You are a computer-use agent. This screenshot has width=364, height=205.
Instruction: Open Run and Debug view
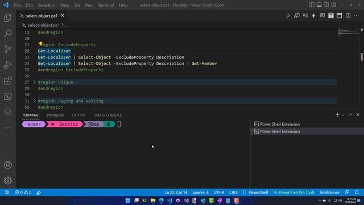[7, 64]
